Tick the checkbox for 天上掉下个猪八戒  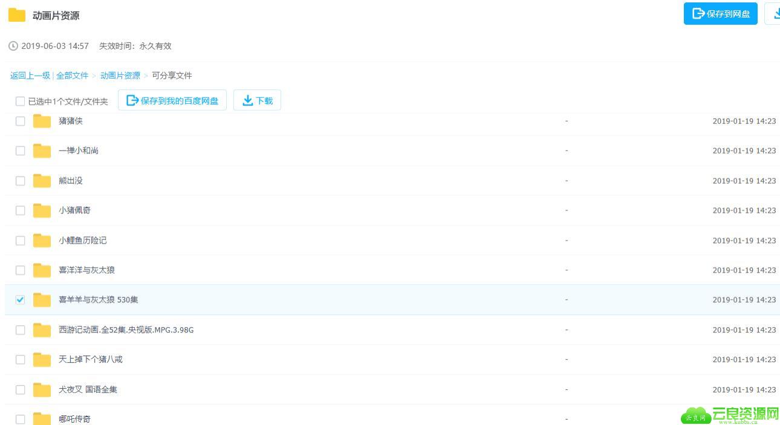[x=20, y=360]
